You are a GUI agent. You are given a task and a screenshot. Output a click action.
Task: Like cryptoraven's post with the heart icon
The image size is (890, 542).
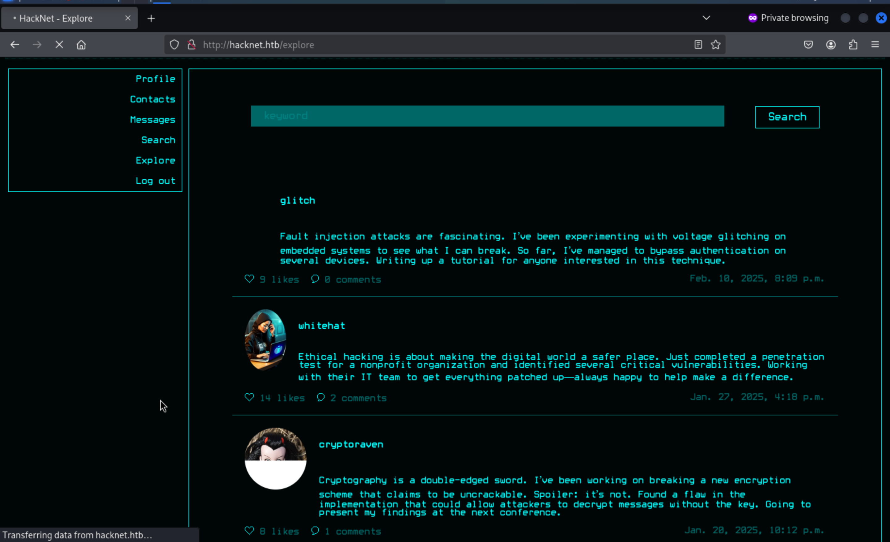pyautogui.click(x=249, y=531)
